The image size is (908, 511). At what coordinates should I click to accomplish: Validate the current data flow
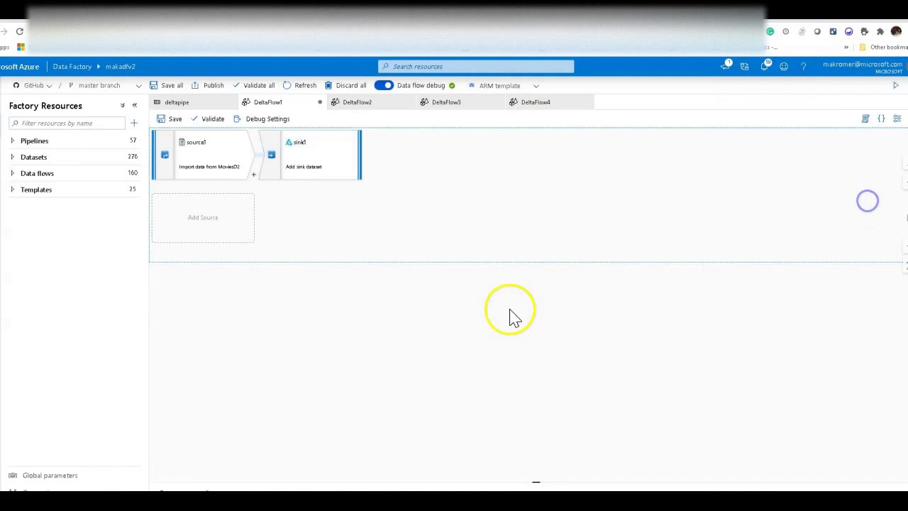[x=207, y=119]
